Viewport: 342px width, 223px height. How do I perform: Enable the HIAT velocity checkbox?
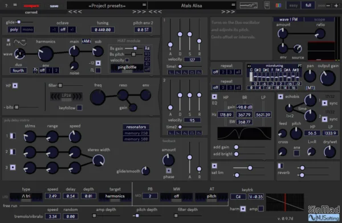point(127,60)
